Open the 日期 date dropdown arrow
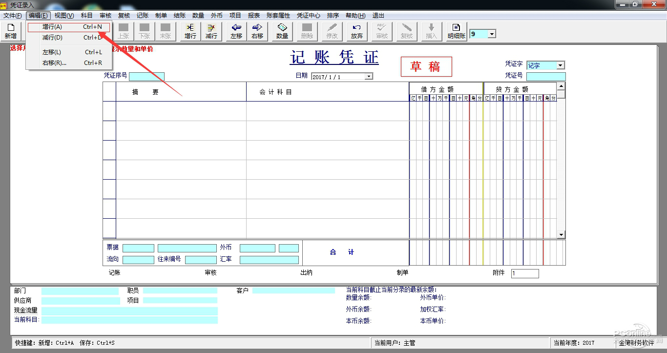The height and width of the screenshot is (353, 667). [x=369, y=77]
